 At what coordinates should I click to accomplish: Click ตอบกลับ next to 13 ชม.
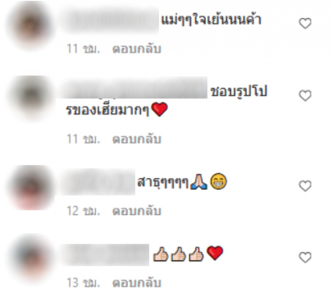pyautogui.click(x=137, y=282)
